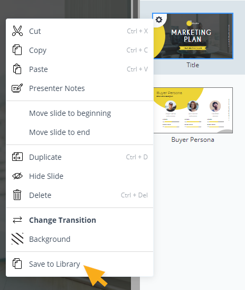
Task: Select the Buyer Persona slide thumbnail
Action: (x=193, y=110)
